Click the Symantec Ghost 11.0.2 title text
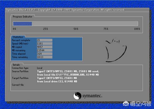 click(x=21, y=10)
